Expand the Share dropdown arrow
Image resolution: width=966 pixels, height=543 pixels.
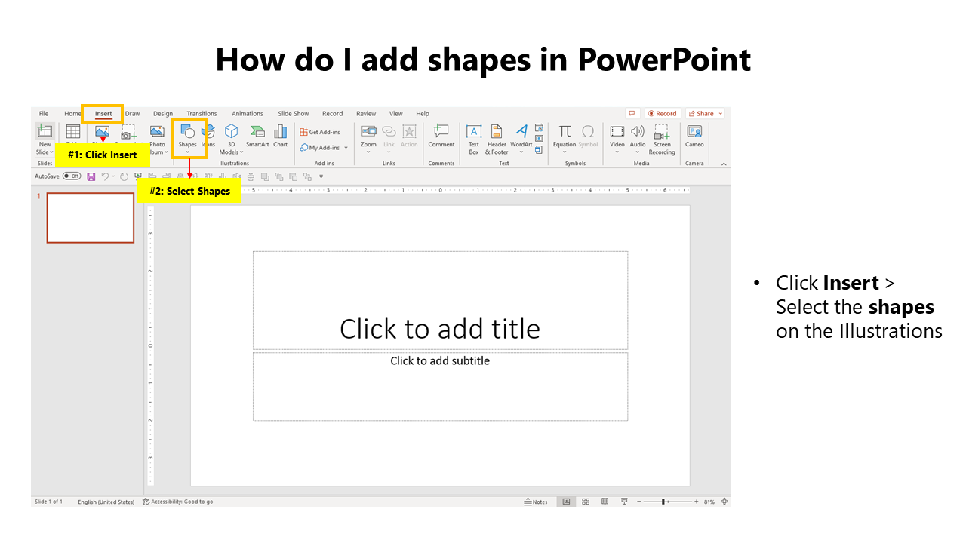click(x=720, y=114)
